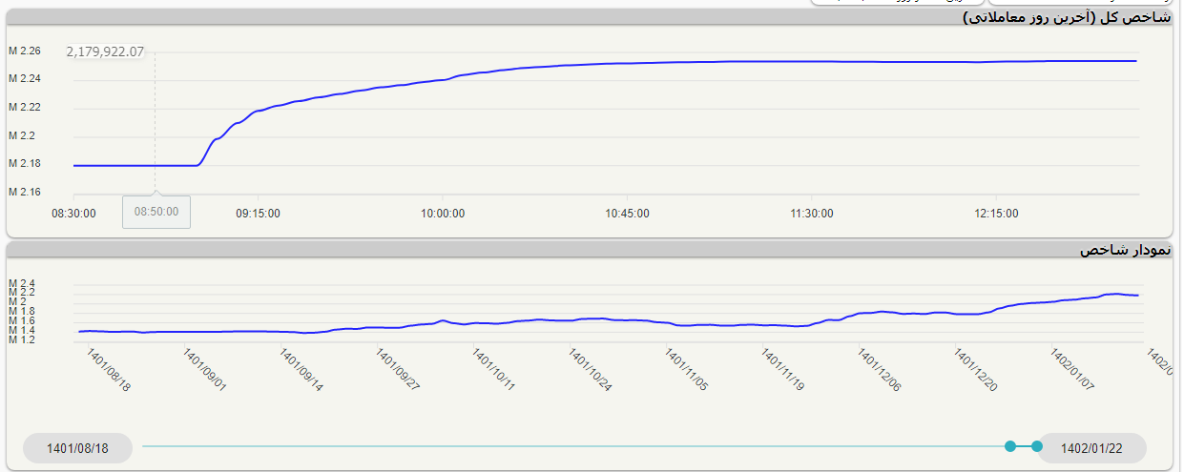
Task: Click the 1401/10/11 date label on lower chart
Action: 494,369
